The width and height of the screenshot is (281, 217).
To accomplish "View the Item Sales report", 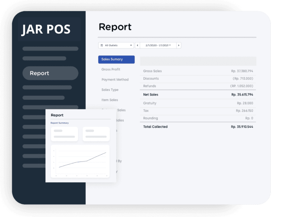I will [x=110, y=100].
